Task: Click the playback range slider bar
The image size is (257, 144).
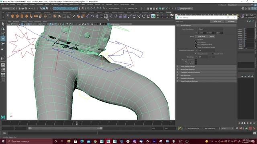Action: coord(65,128)
